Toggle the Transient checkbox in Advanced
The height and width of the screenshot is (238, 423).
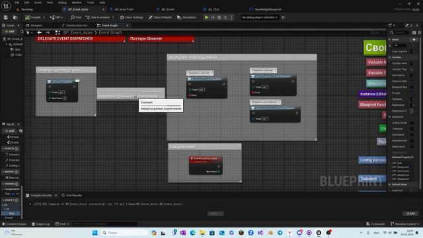click(412, 129)
